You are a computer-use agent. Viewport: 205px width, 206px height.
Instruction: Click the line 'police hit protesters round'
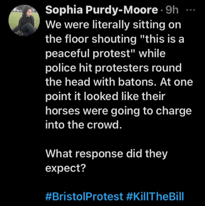click(113, 68)
